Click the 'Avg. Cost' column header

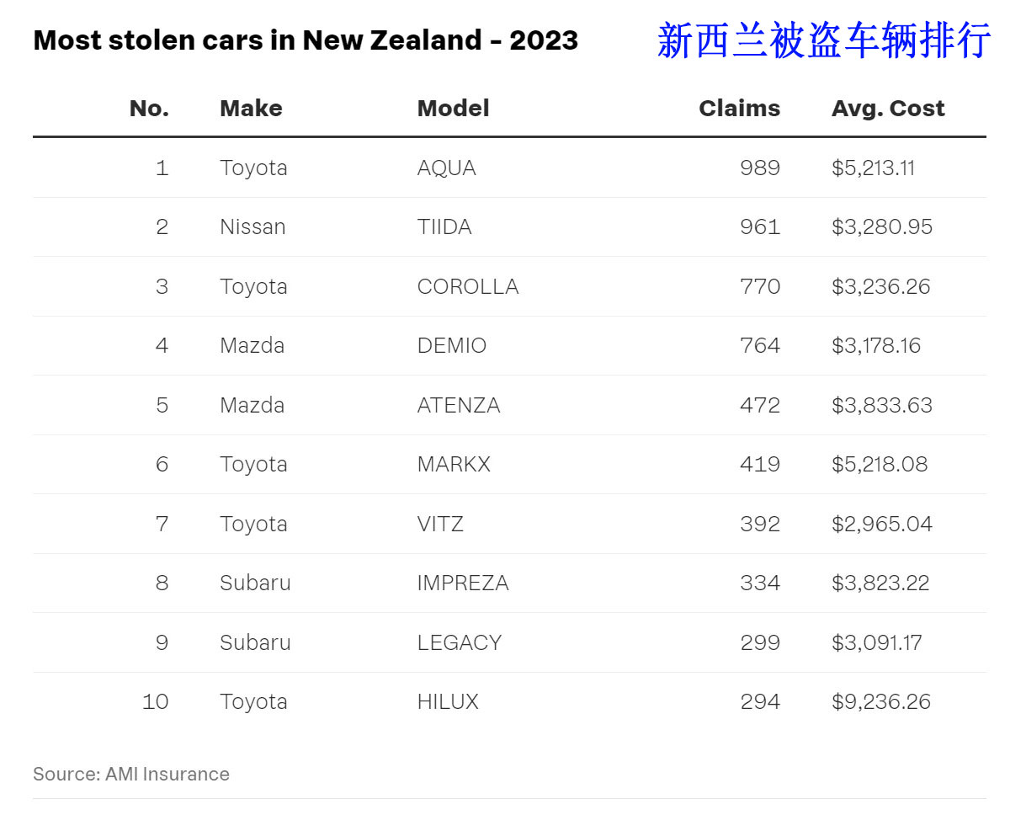click(x=888, y=109)
